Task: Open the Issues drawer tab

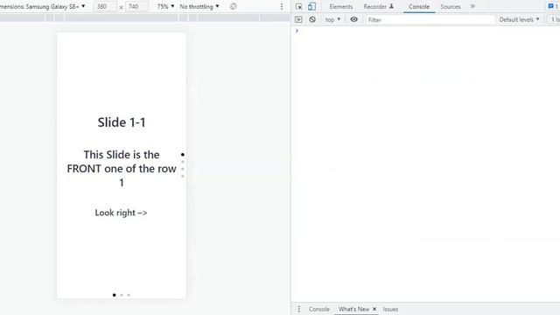Action: [x=390, y=309]
